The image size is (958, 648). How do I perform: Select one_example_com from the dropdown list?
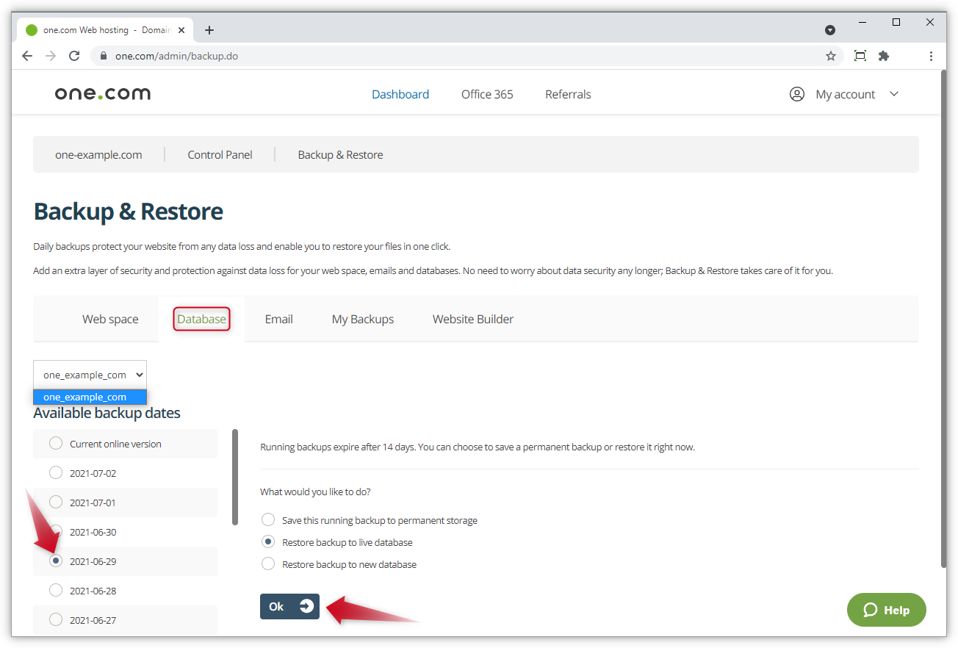point(90,397)
